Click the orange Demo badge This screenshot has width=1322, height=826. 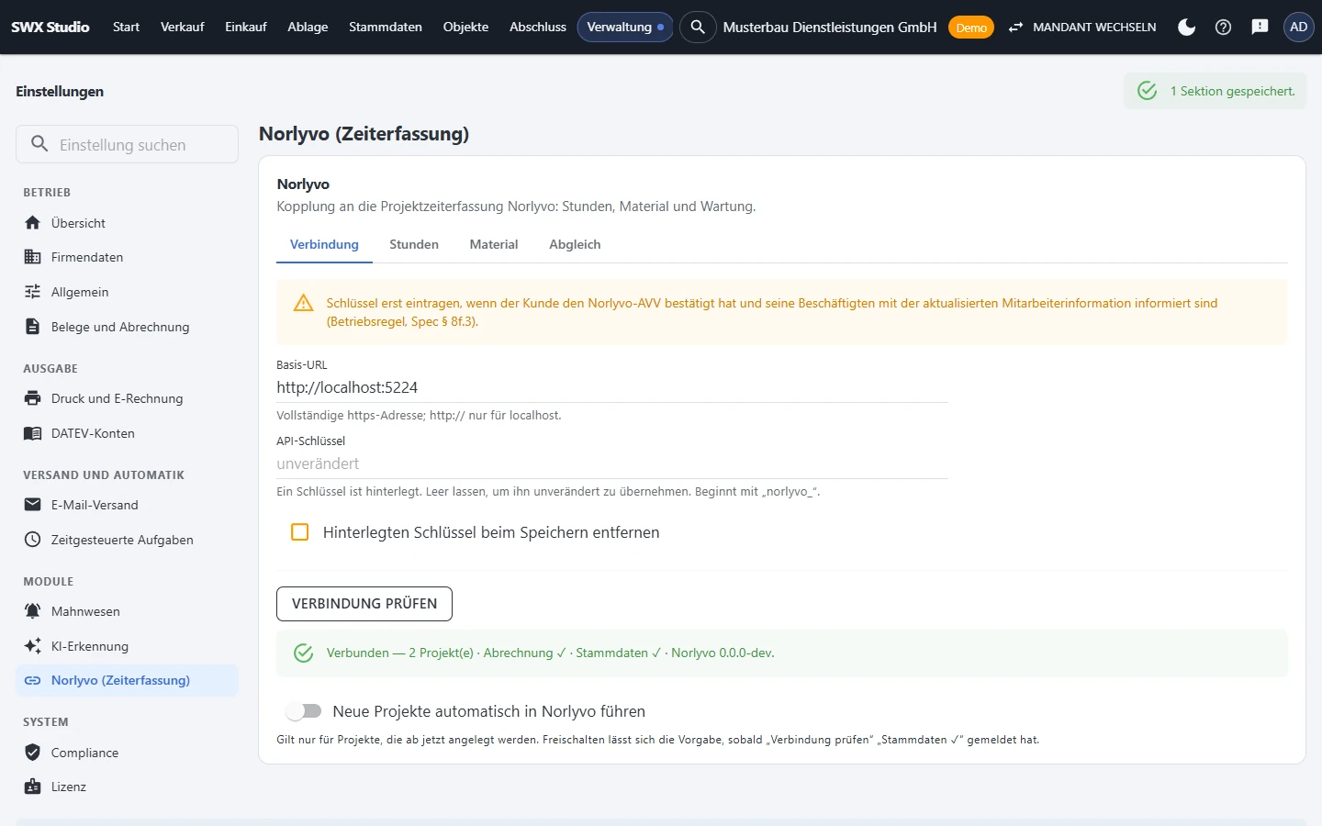tap(971, 28)
